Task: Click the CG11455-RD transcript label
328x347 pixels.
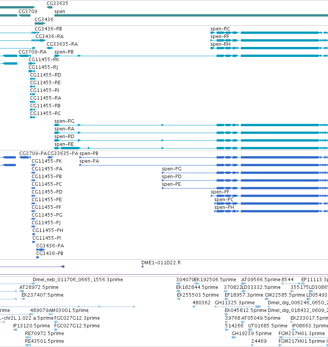Action: click(x=46, y=75)
